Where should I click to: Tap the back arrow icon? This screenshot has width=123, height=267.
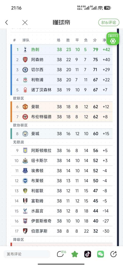point(6,22)
